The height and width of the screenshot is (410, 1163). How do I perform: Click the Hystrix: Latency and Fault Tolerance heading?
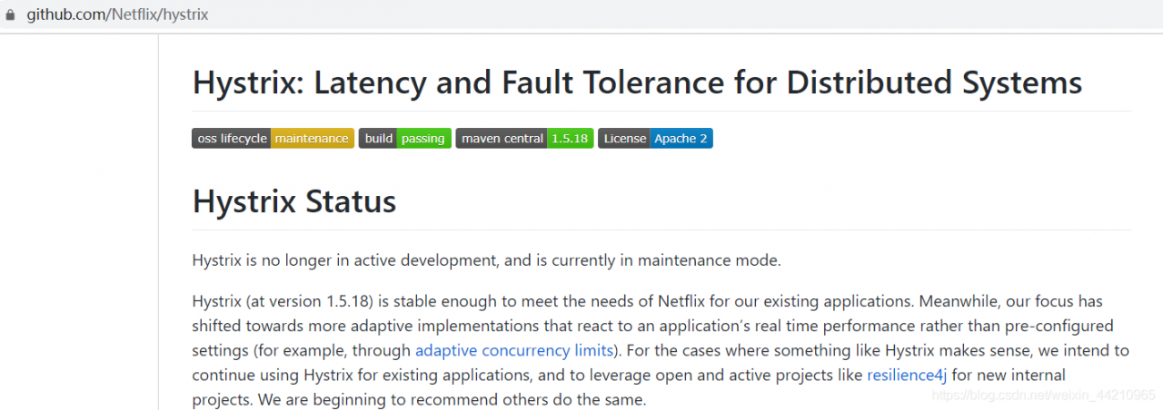tap(637, 83)
